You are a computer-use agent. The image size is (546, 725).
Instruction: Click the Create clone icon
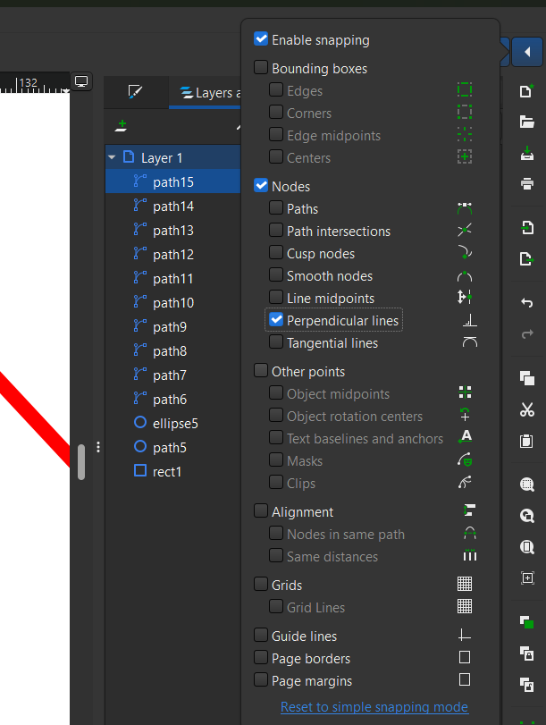(x=527, y=653)
